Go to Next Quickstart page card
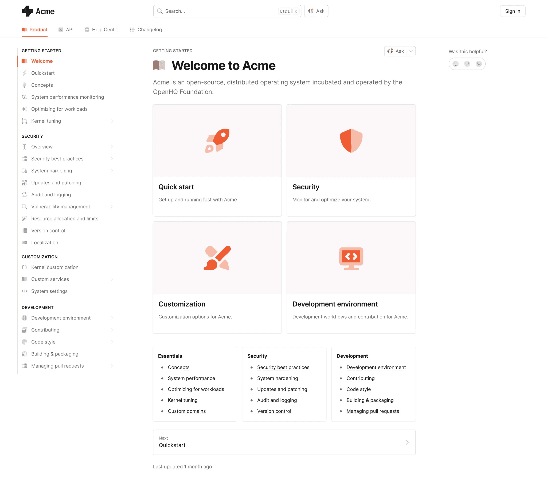The width and height of the screenshot is (547, 481). pyautogui.click(x=284, y=442)
